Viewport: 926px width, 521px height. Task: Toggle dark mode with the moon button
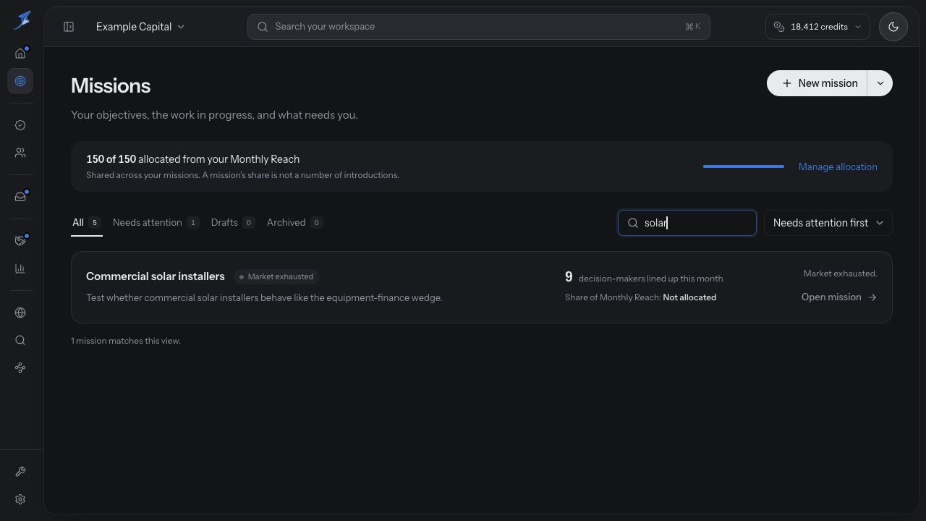(x=893, y=27)
